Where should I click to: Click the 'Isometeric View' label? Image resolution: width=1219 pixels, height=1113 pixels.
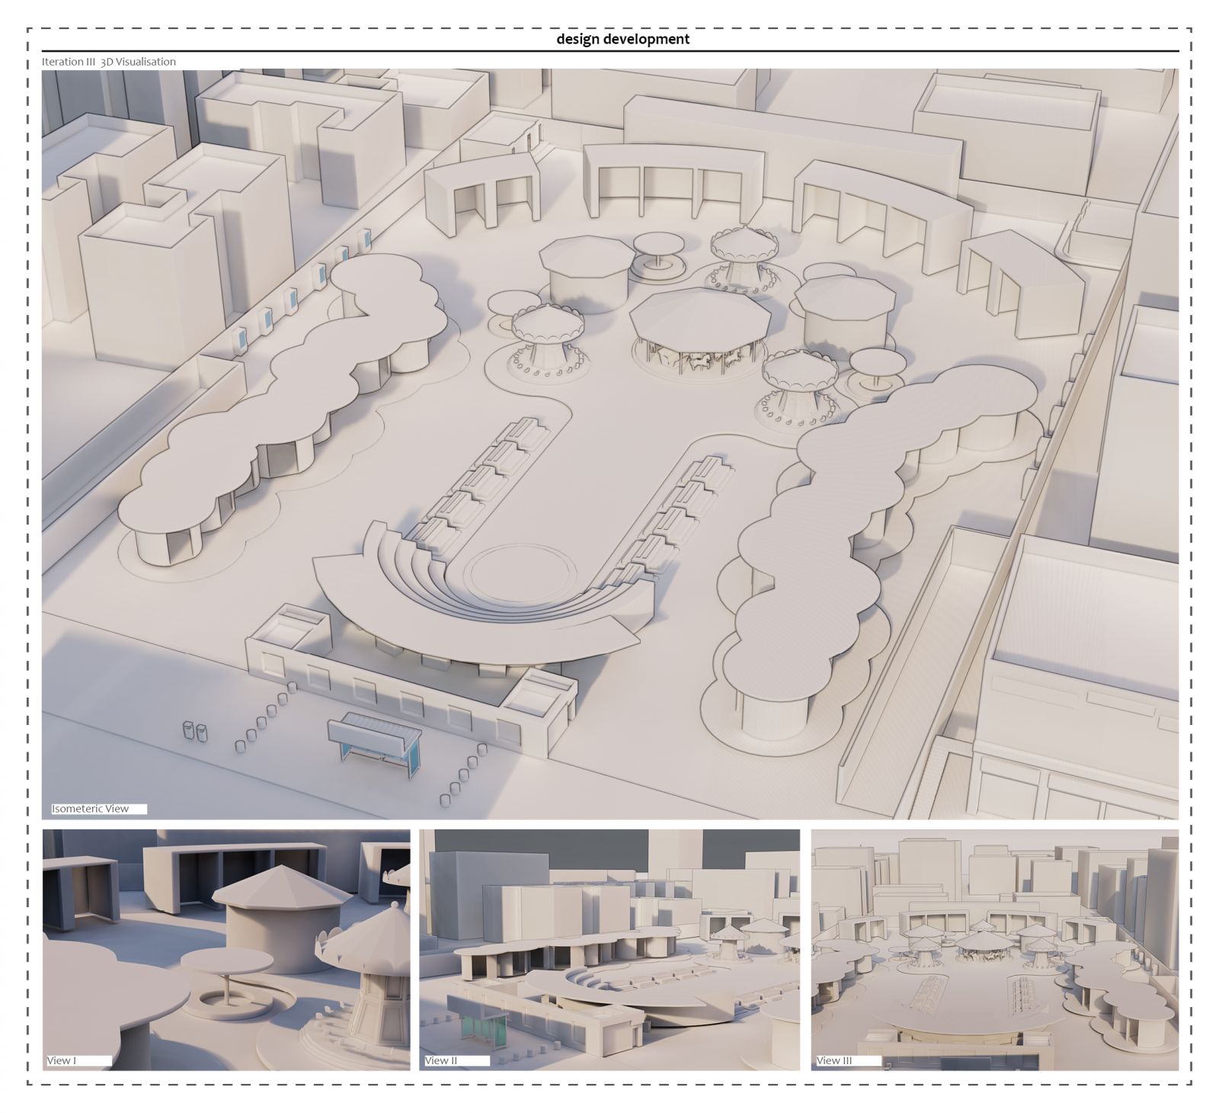tap(91, 809)
